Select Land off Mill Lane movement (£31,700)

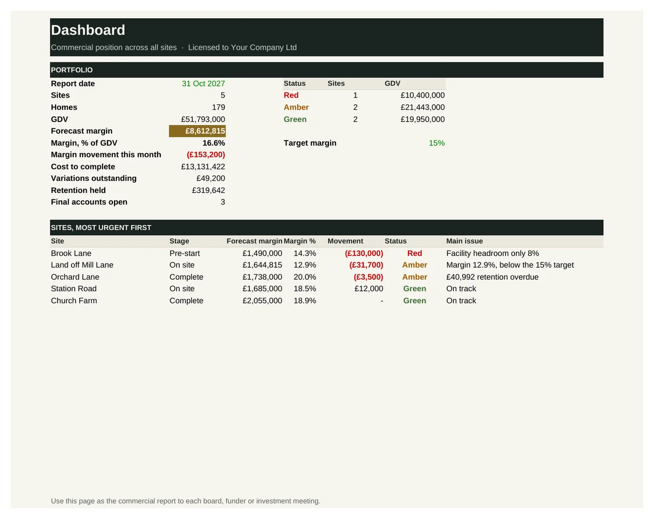[366, 265]
